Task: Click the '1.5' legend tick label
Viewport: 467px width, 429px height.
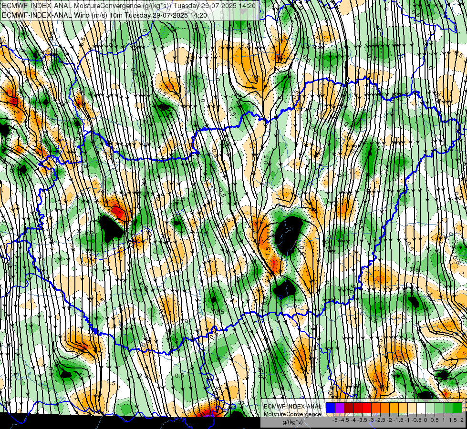Action: coord(453,420)
